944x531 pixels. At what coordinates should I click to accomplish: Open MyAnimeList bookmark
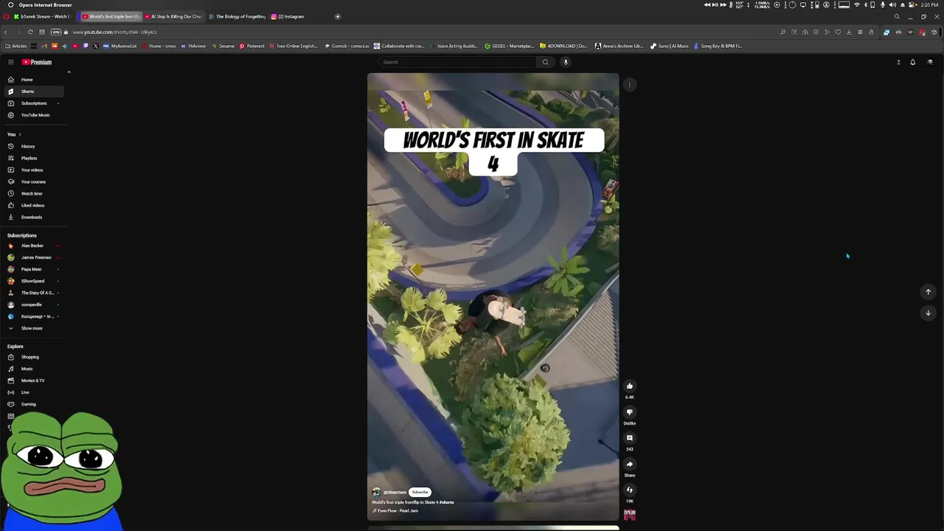tap(120, 46)
